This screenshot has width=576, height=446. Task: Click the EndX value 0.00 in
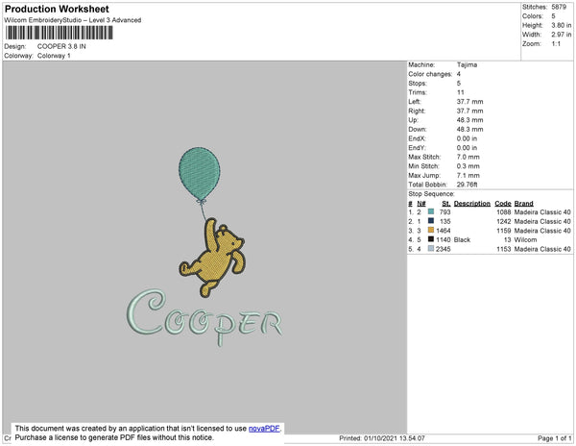[467, 138]
